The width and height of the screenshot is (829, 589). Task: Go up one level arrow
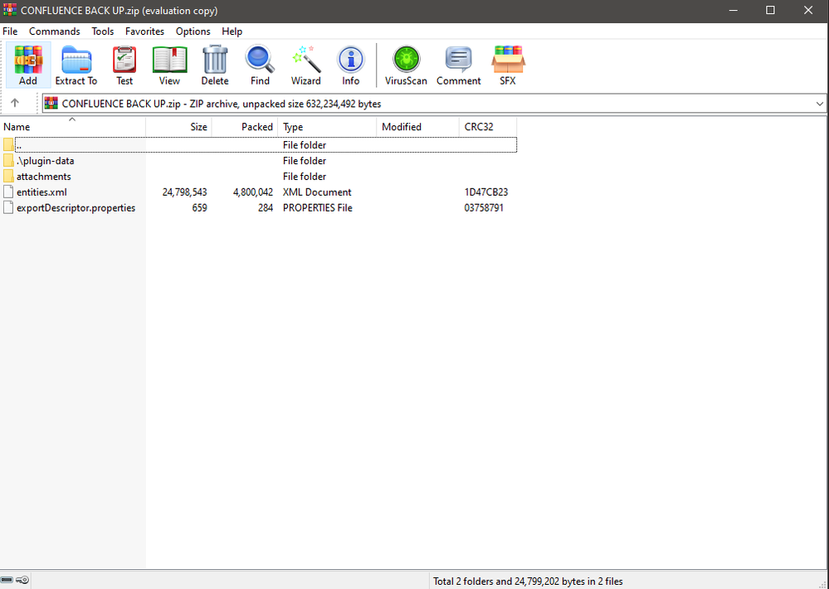pos(15,103)
